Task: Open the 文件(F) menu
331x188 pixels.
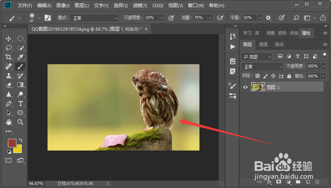Action: point(25,5)
